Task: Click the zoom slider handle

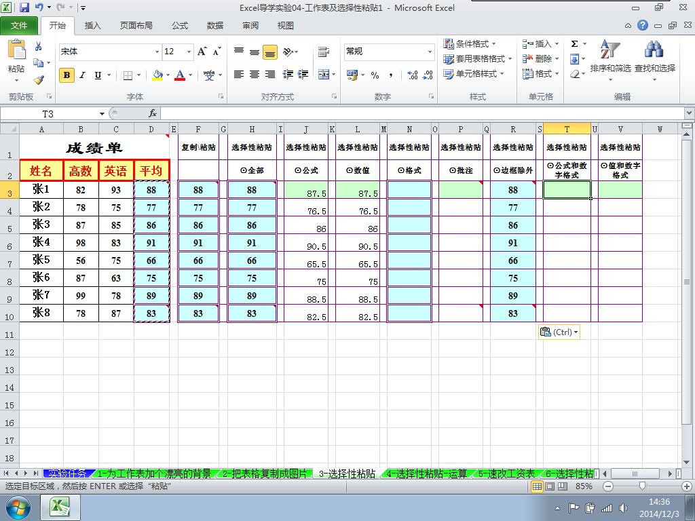Action: (x=643, y=486)
